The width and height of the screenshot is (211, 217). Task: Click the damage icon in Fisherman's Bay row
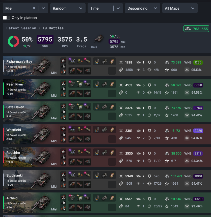[x=121, y=62]
